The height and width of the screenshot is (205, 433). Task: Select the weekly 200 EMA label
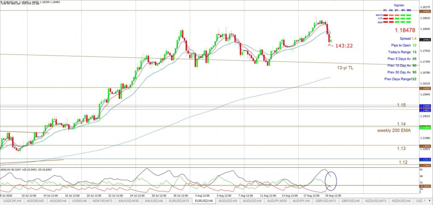[x=394, y=130]
